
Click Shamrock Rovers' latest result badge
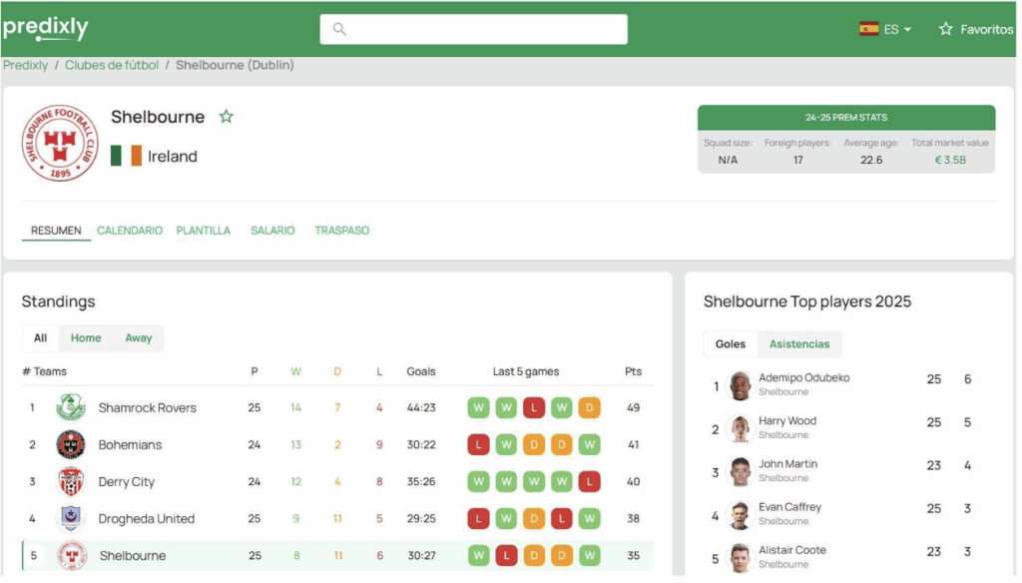590,407
